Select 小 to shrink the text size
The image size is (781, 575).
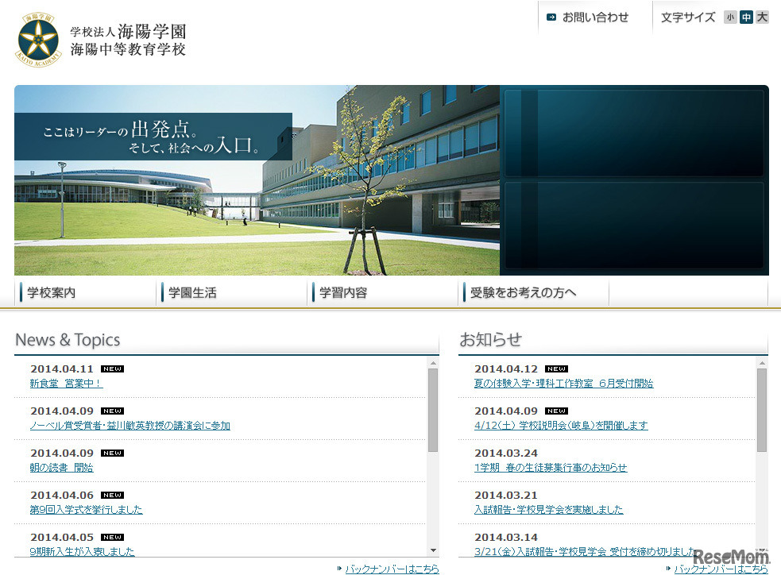tap(730, 16)
